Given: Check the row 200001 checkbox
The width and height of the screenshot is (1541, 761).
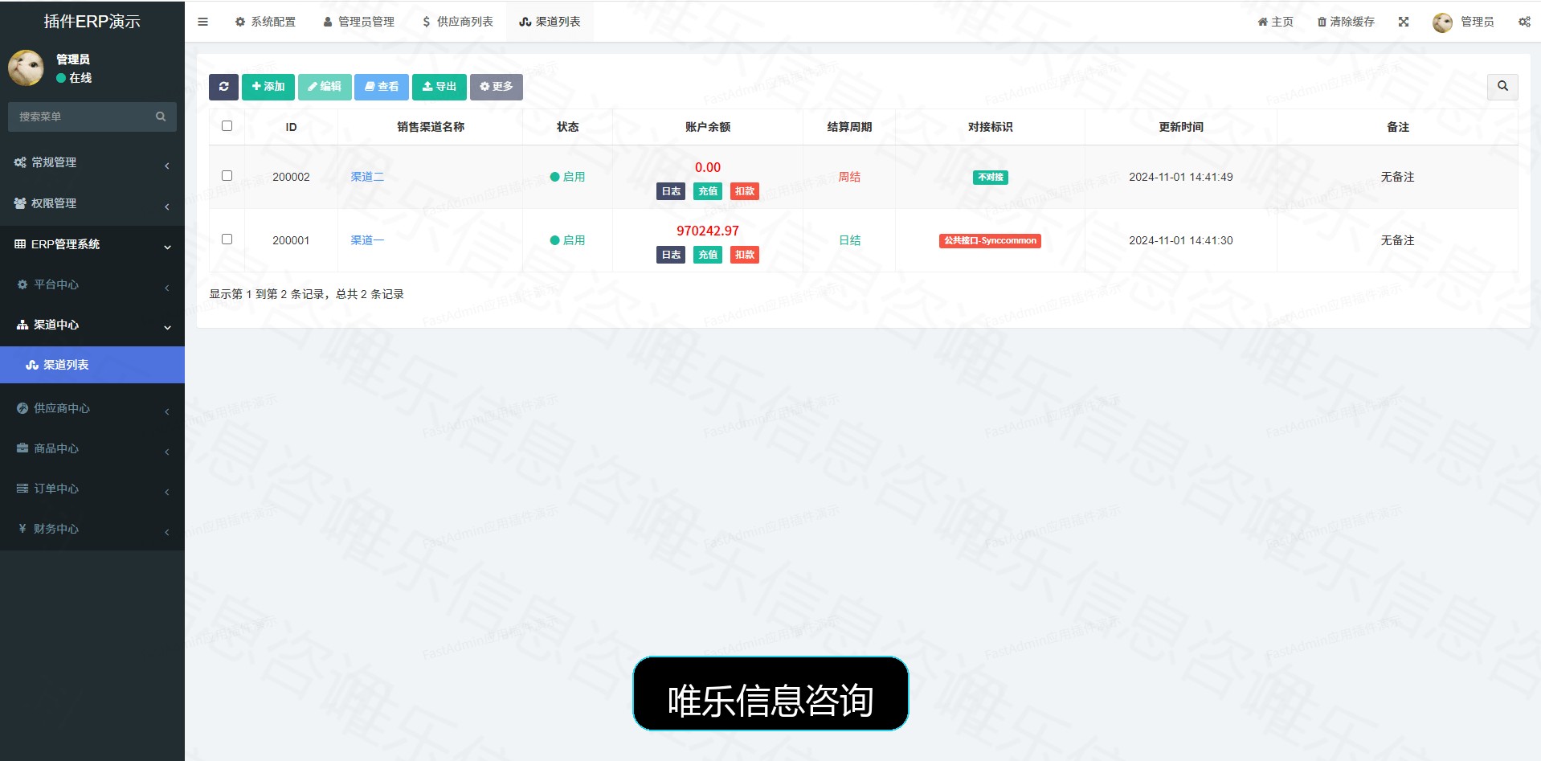Looking at the screenshot, I should point(227,239).
